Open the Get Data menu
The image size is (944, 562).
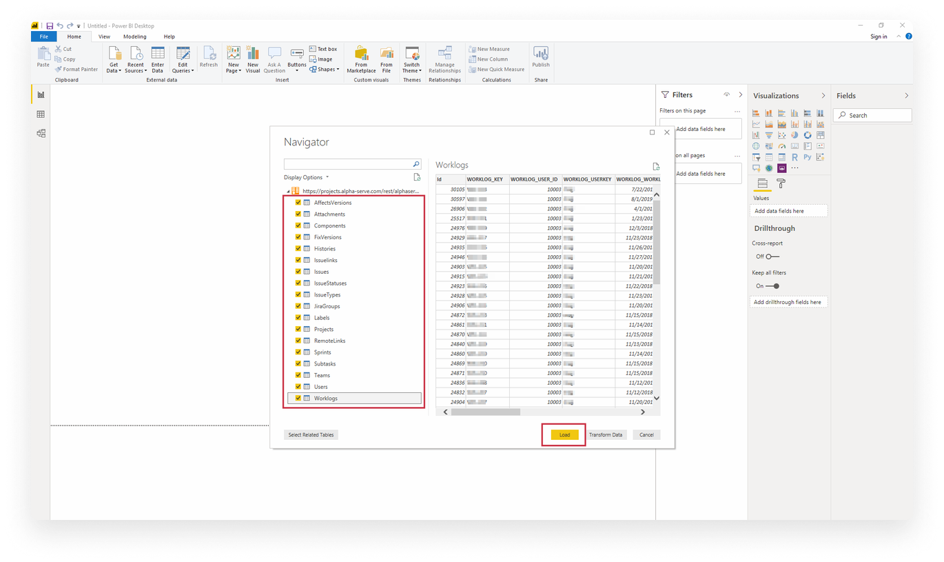click(114, 59)
